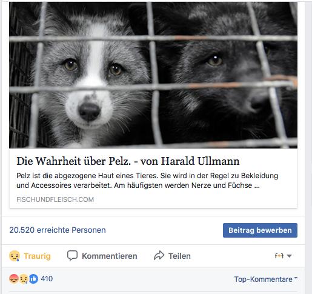Click the article description starting Pelz ist

click(x=147, y=181)
